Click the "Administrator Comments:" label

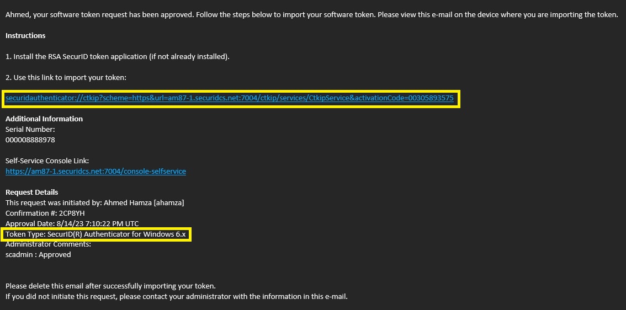[x=48, y=244]
